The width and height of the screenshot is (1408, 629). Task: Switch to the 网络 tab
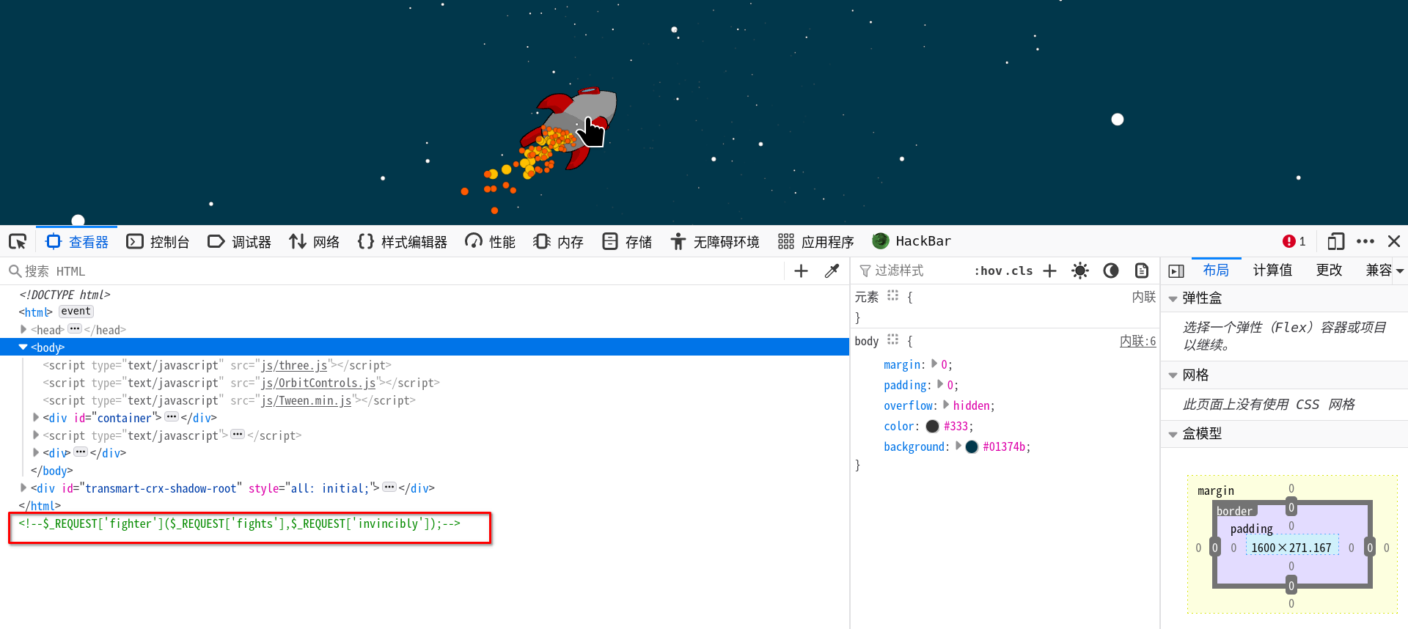(x=315, y=242)
